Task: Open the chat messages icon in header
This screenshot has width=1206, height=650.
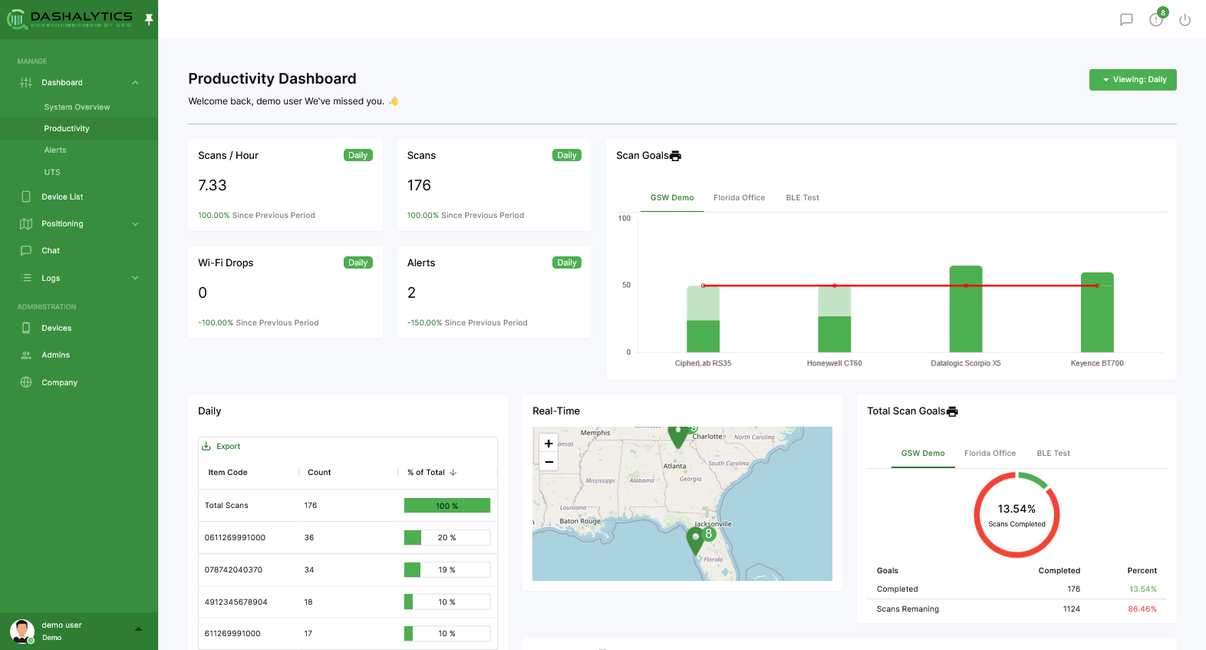Action: pos(1126,20)
